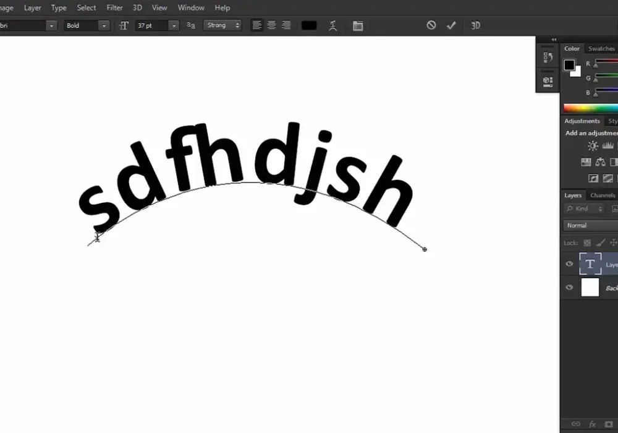
Task: Hide the text layer via eye icon
Action: [x=569, y=264]
